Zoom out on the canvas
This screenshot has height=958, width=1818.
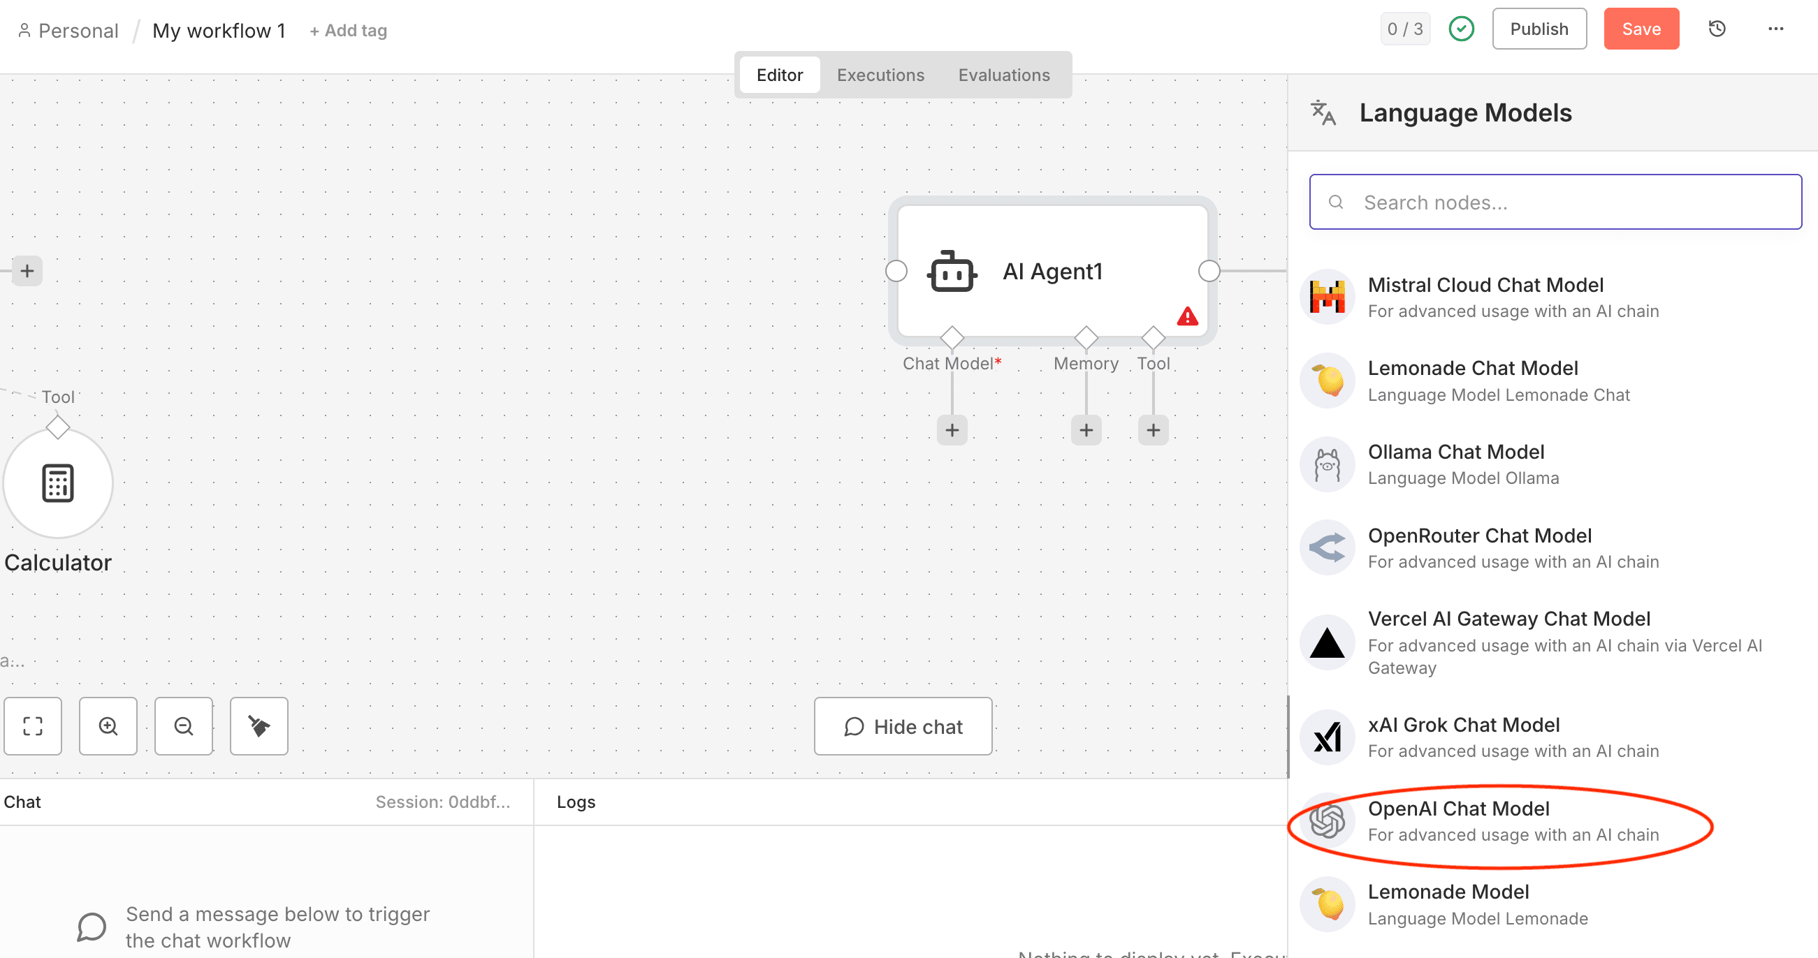click(184, 726)
